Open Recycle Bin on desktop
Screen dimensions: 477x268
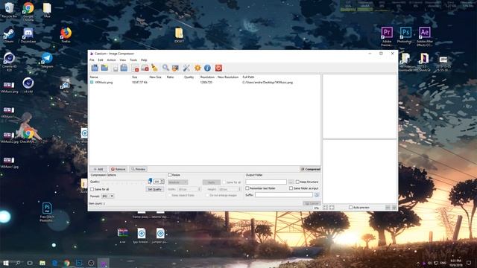click(9, 10)
